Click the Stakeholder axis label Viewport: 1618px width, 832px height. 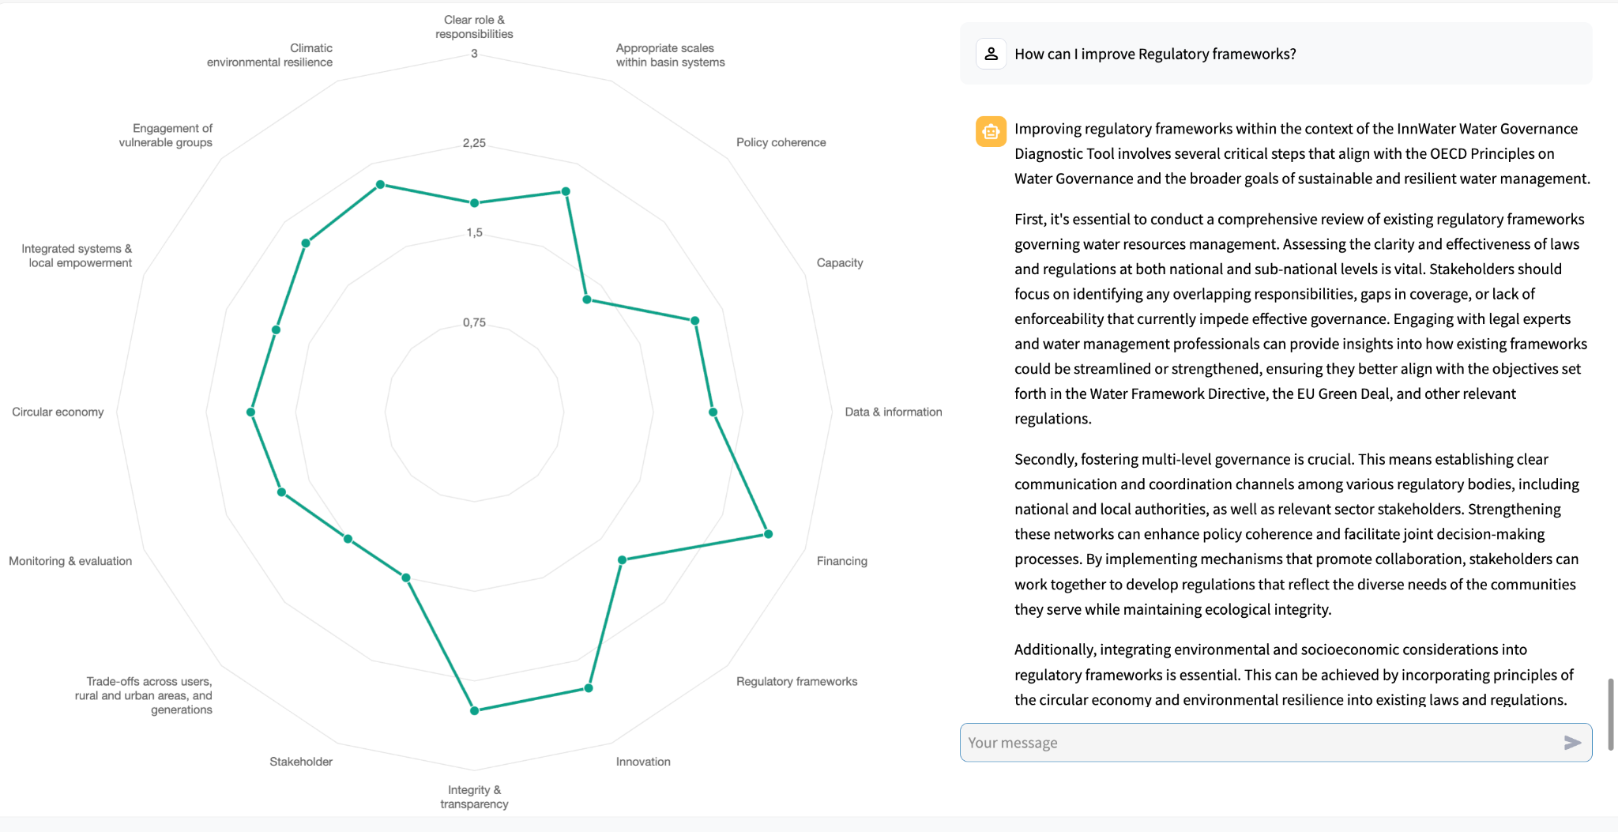[301, 762]
